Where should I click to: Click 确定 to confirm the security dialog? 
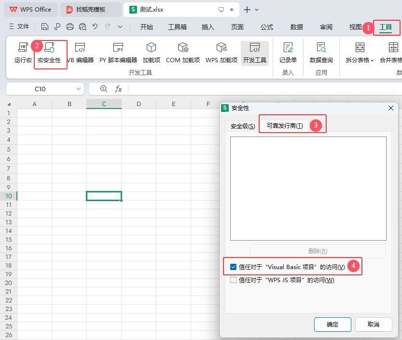(x=333, y=325)
